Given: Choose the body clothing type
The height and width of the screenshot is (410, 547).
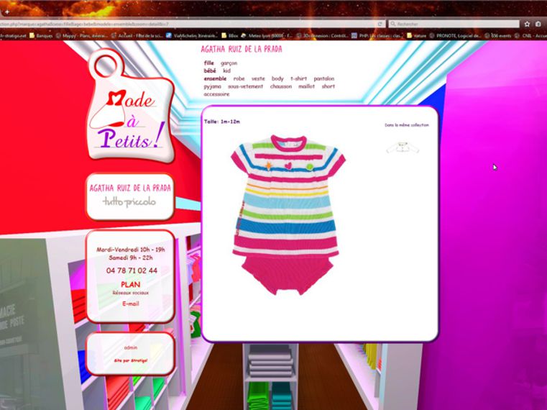Looking at the screenshot, I should [277, 79].
